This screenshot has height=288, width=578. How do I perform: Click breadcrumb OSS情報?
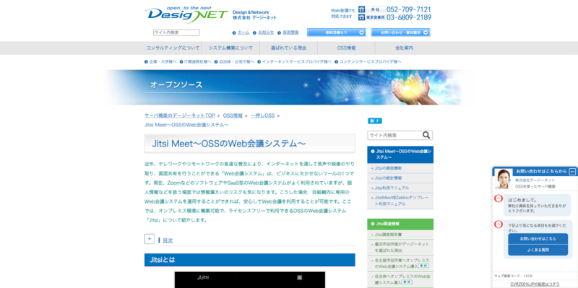pyautogui.click(x=233, y=115)
